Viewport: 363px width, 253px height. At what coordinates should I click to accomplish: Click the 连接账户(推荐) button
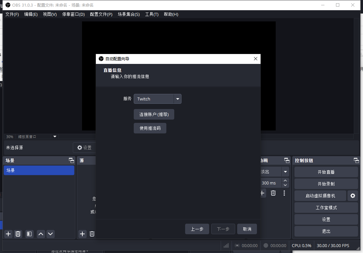[154, 114]
